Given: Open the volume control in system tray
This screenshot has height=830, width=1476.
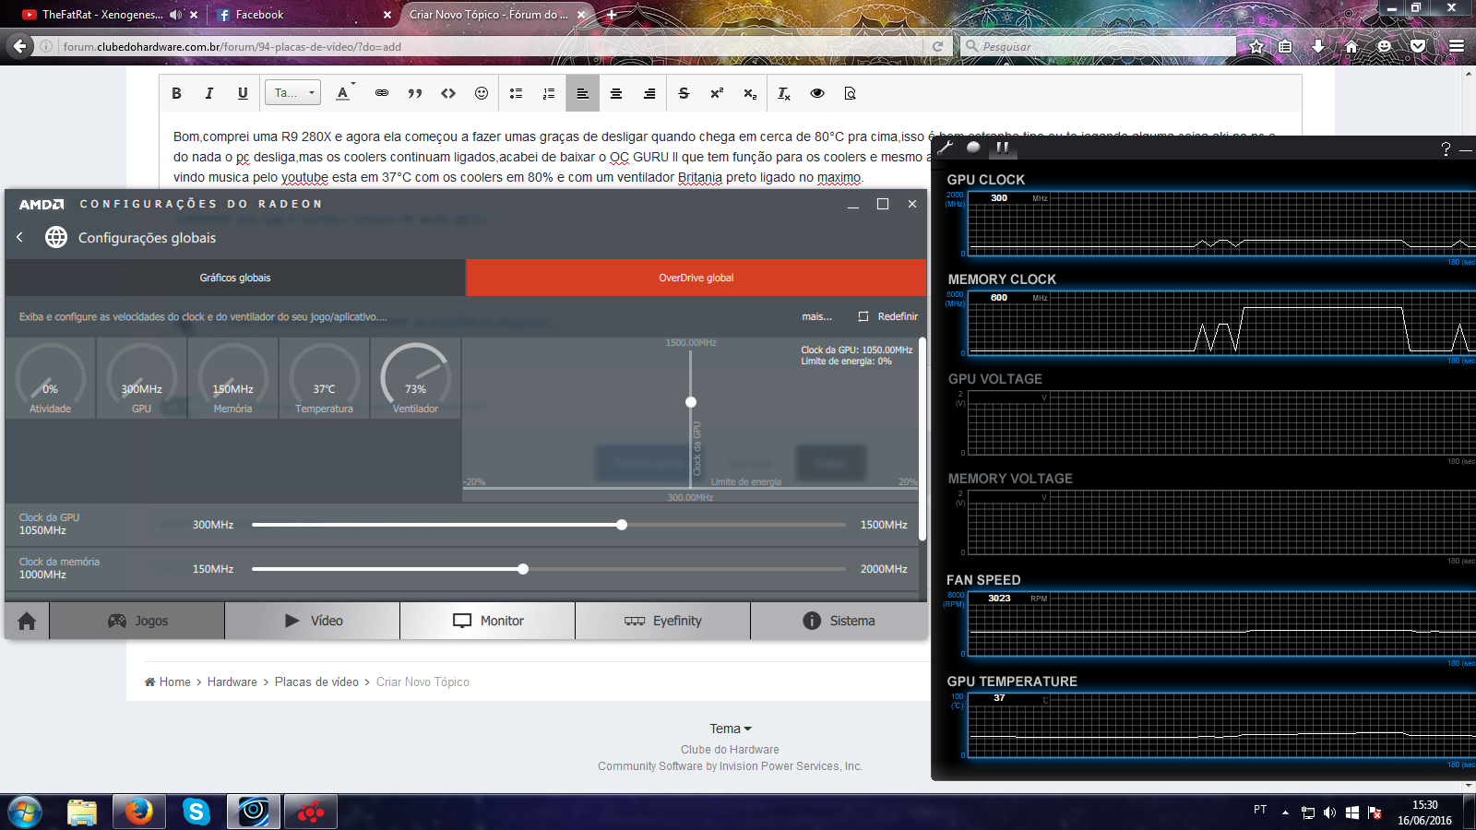Looking at the screenshot, I should coord(1329,812).
